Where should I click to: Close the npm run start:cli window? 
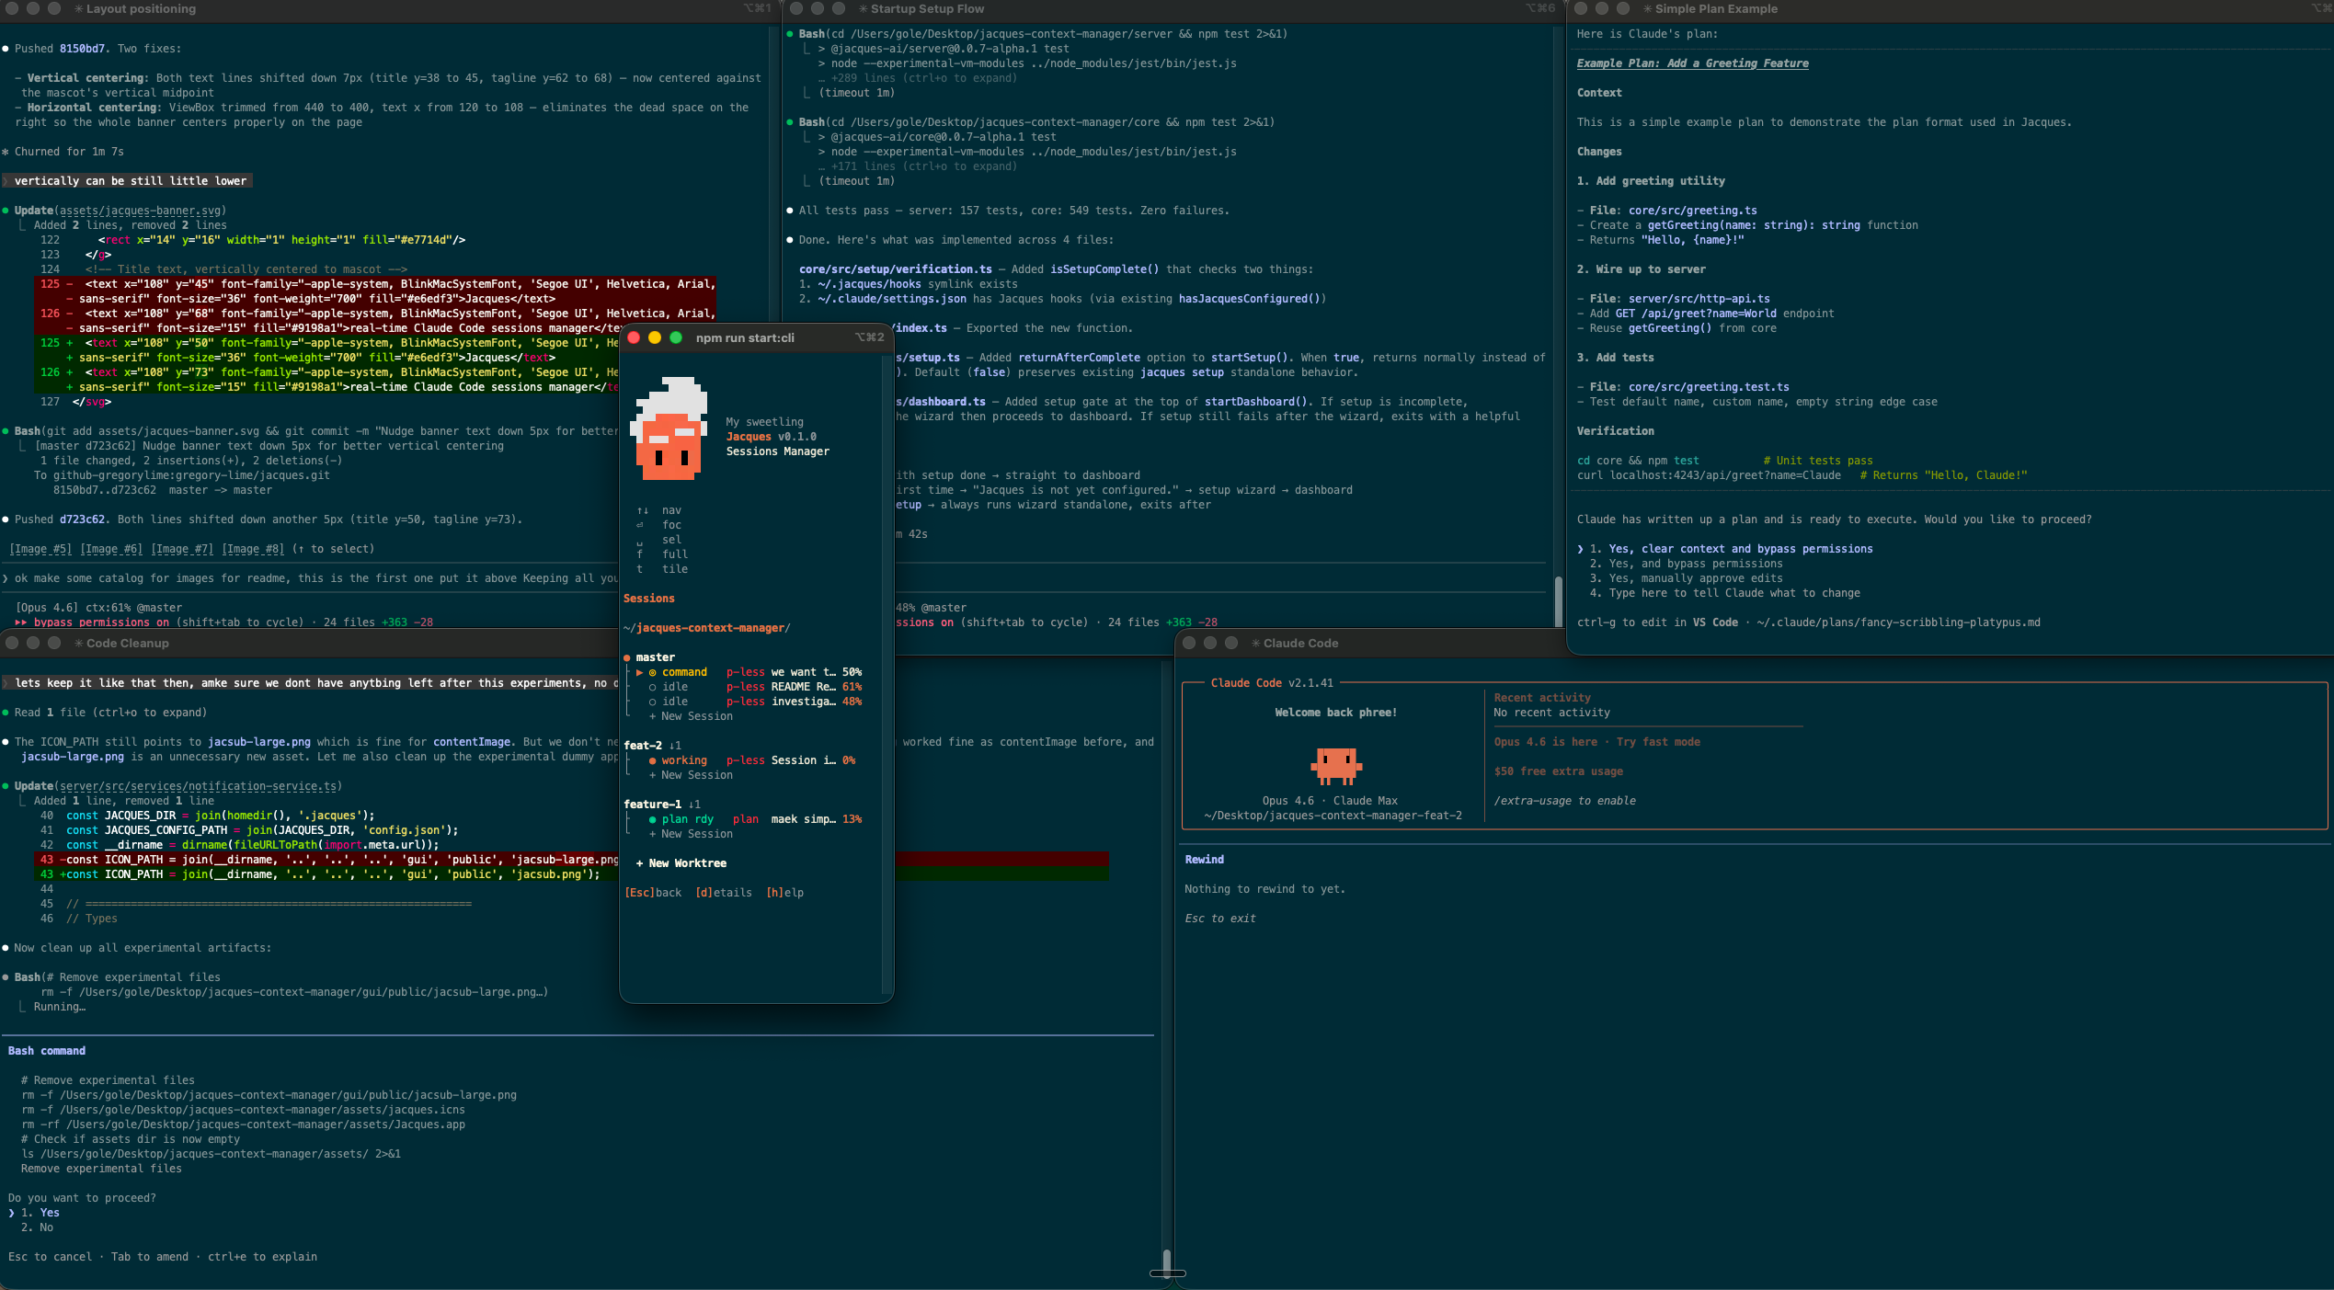[634, 337]
